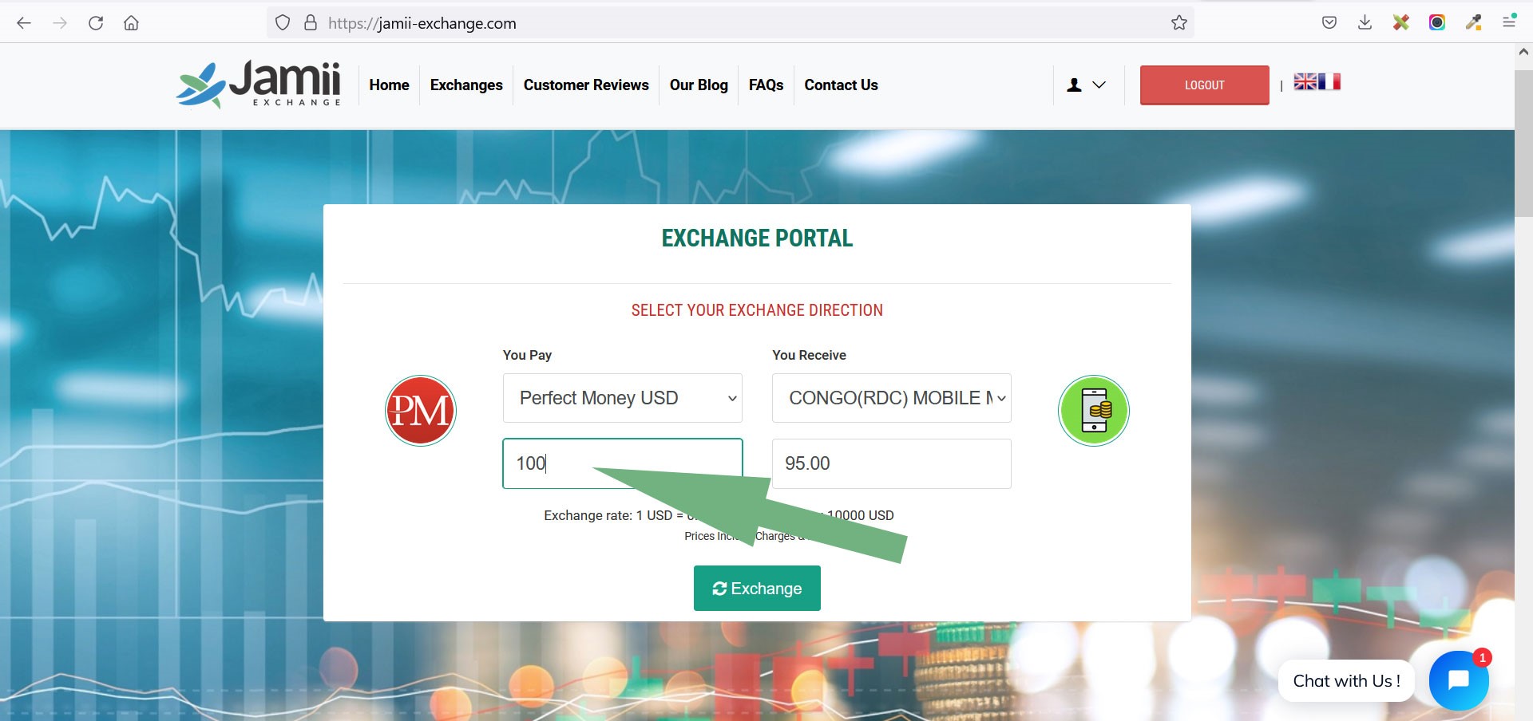The width and height of the screenshot is (1533, 721).
Task: Click the green mobile money icon
Action: point(1094,411)
